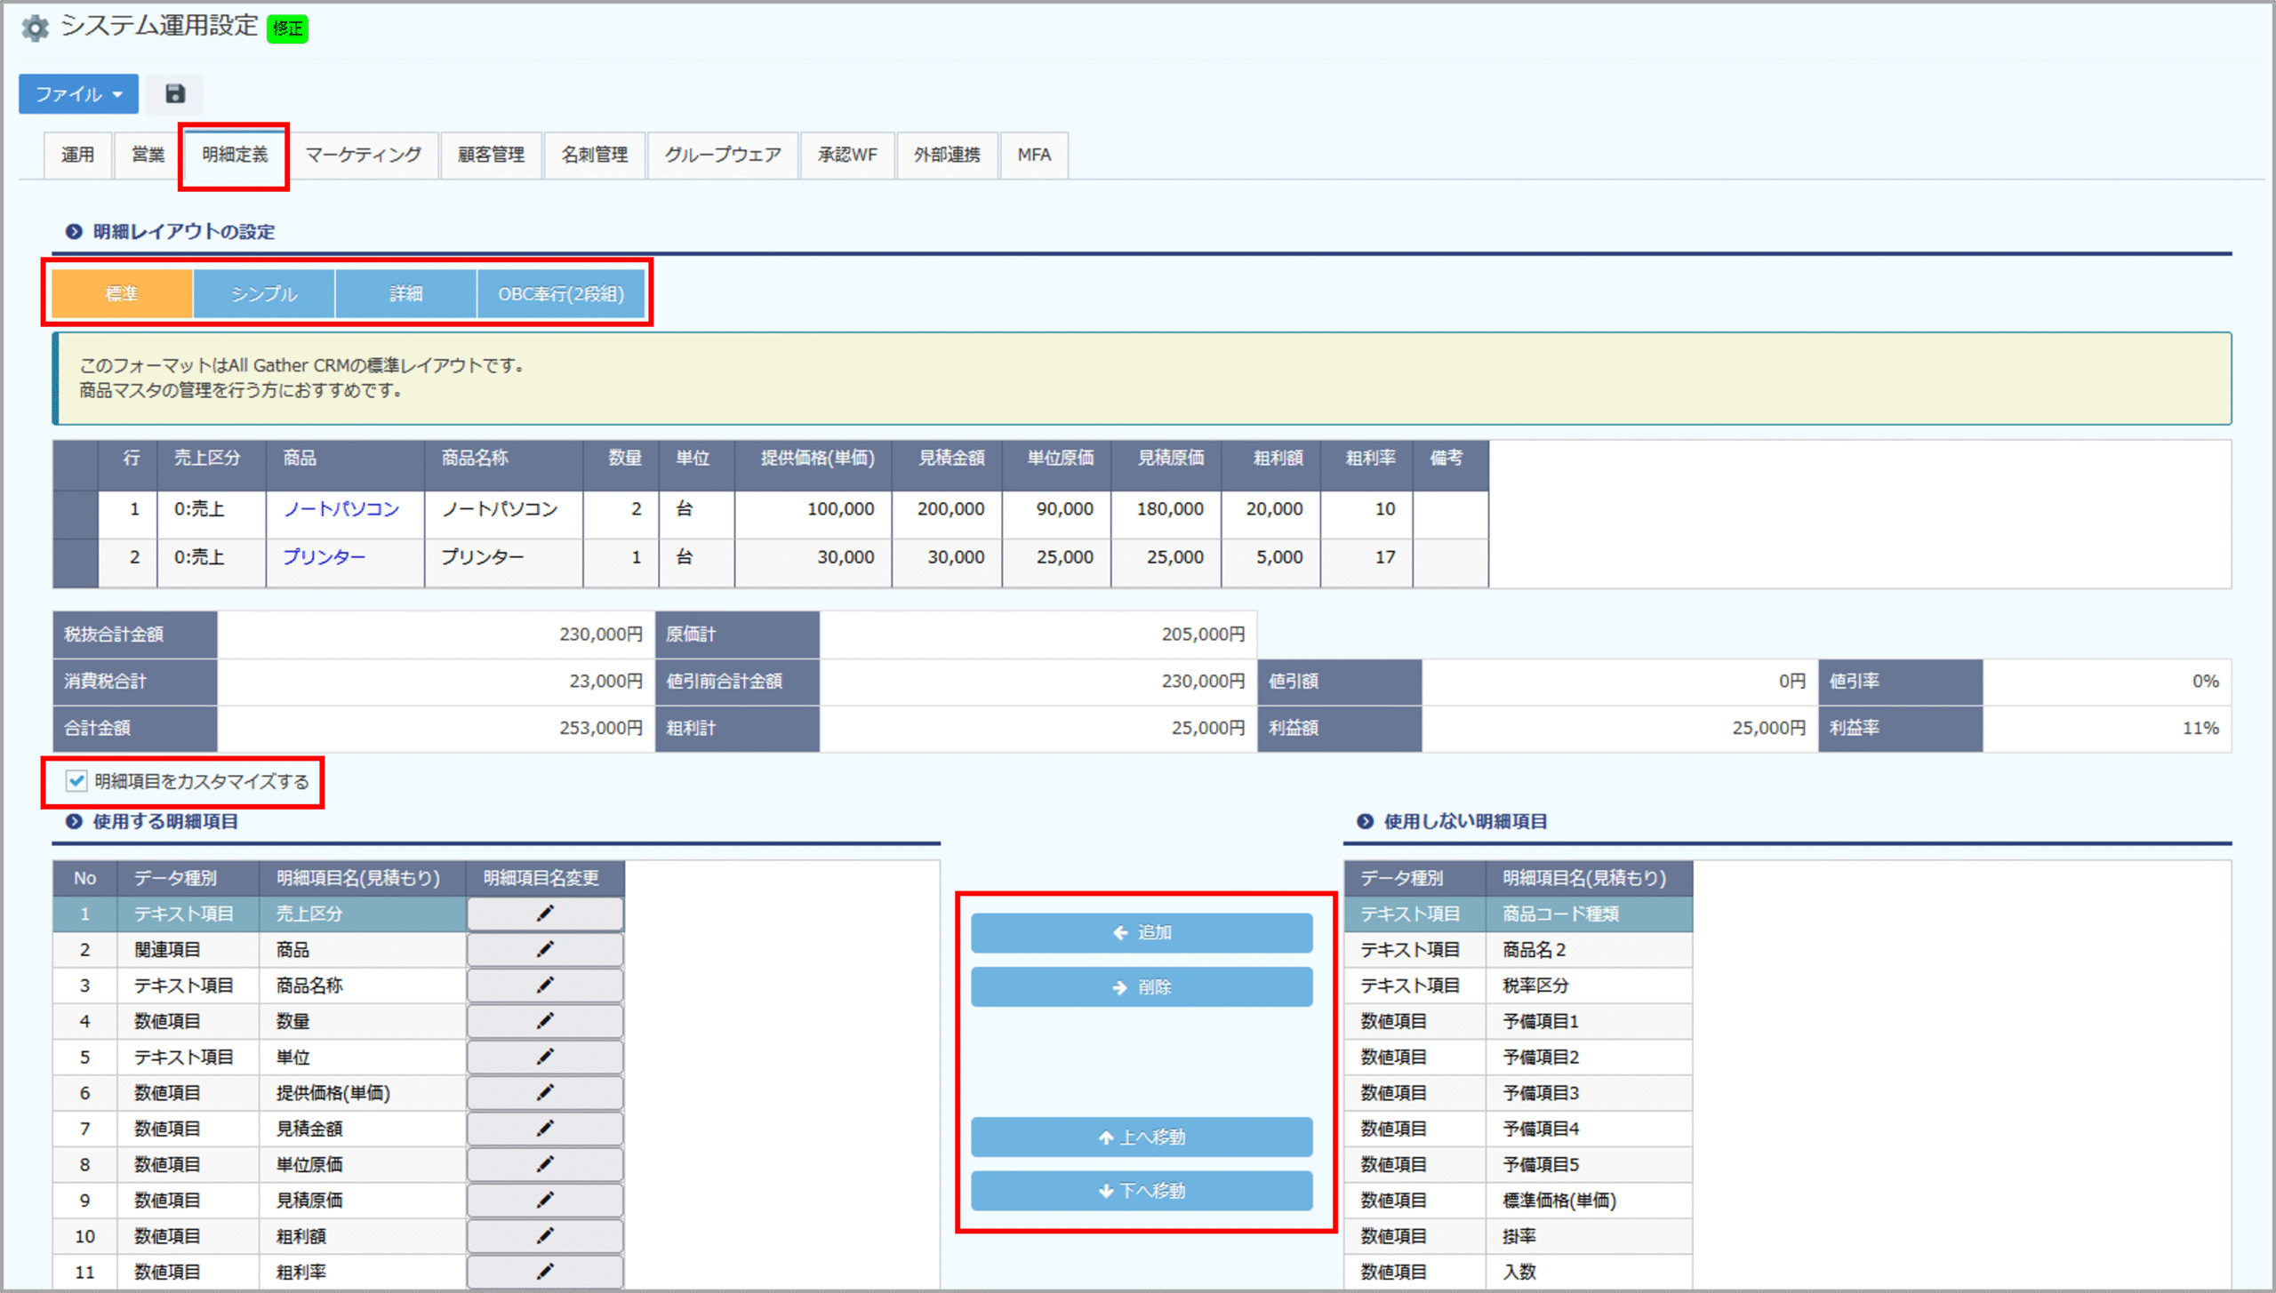Select the 商品コード種類 unused item row
Image resolution: width=2276 pixels, height=1293 pixels.
[x=1518, y=914]
